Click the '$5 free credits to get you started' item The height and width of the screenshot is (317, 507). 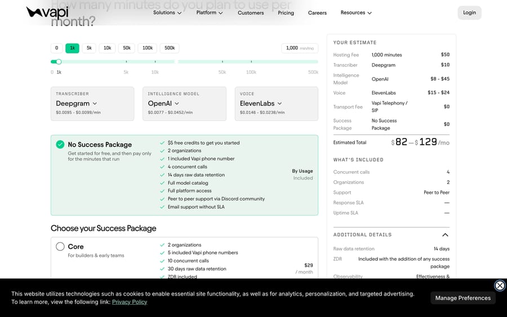(x=204, y=143)
